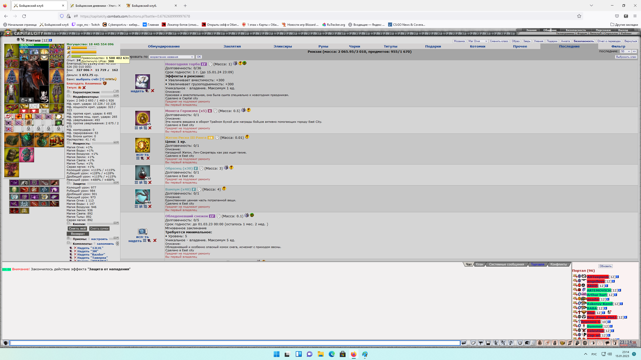Screen dimensions: 641x360
Task: Click the Вампум (x40) item image
Action: coord(142,196)
